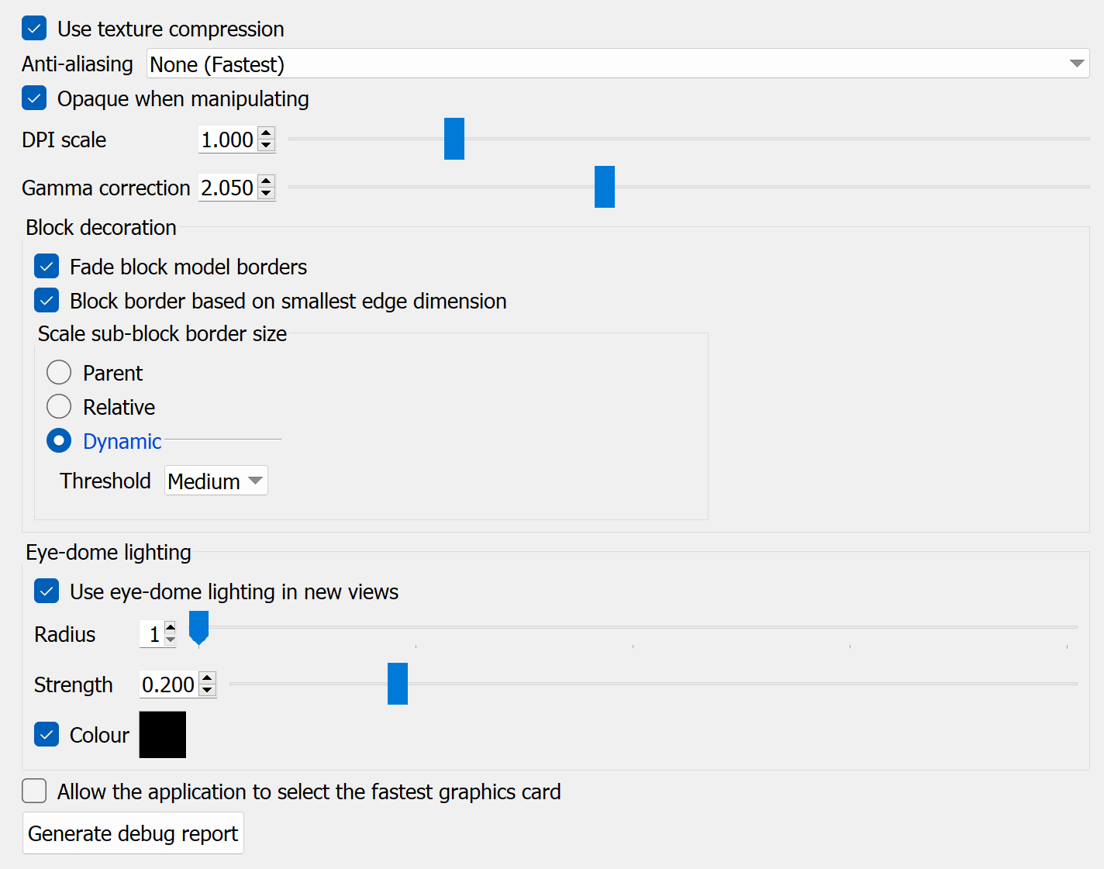Screen dimensions: 1104x869
Task: Uncheck Opaque when manipulating
Action: coord(34,98)
